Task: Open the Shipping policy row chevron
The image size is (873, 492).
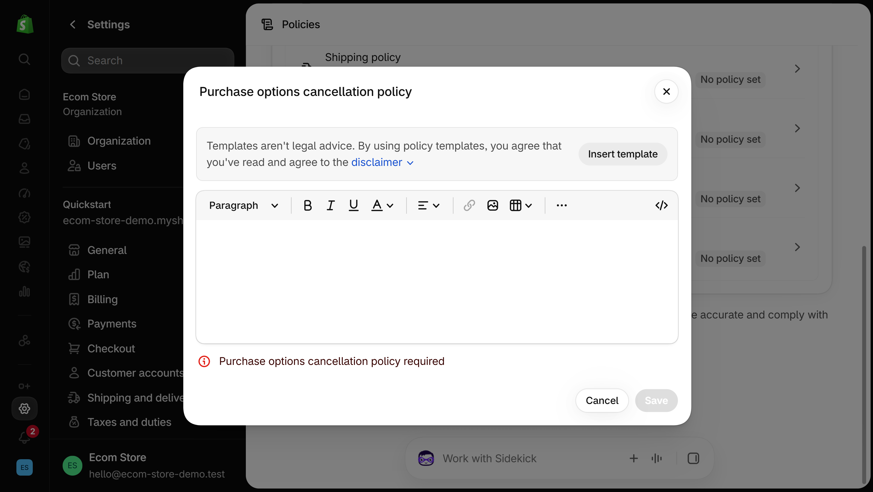Action: (797, 69)
